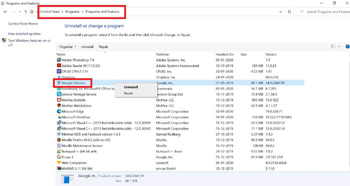Viewport: 350px width, 186px height.
Task: Click the McAfee WebAdvisor icon
Action: tap(59, 105)
